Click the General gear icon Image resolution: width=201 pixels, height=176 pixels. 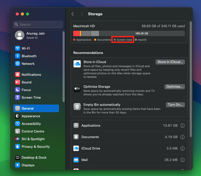[18, 108]
